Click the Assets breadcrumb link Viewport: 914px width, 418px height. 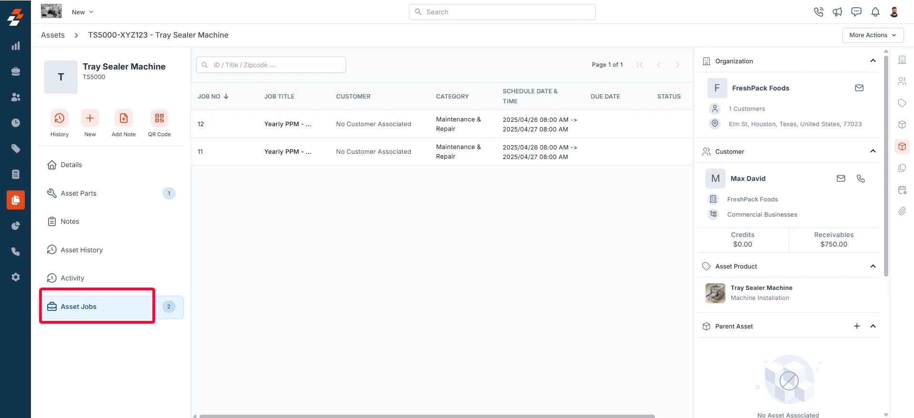point(53,35)
